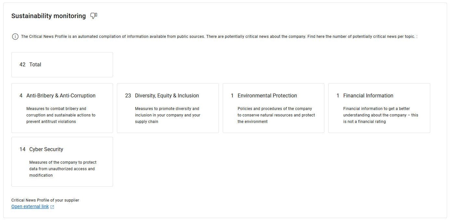Select the Environmental Protection title
This screenshot has height=220, width=451.
pyautogui.click(x=267, y=96)
